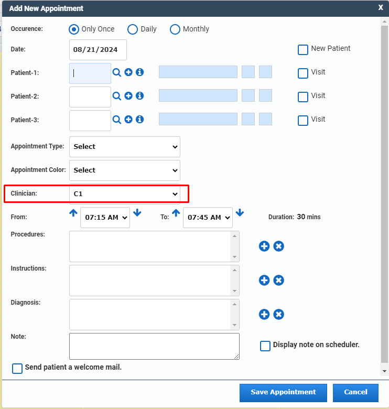
Task: Open the Appointment Color dropdown
Action: [x=125, y=170]
